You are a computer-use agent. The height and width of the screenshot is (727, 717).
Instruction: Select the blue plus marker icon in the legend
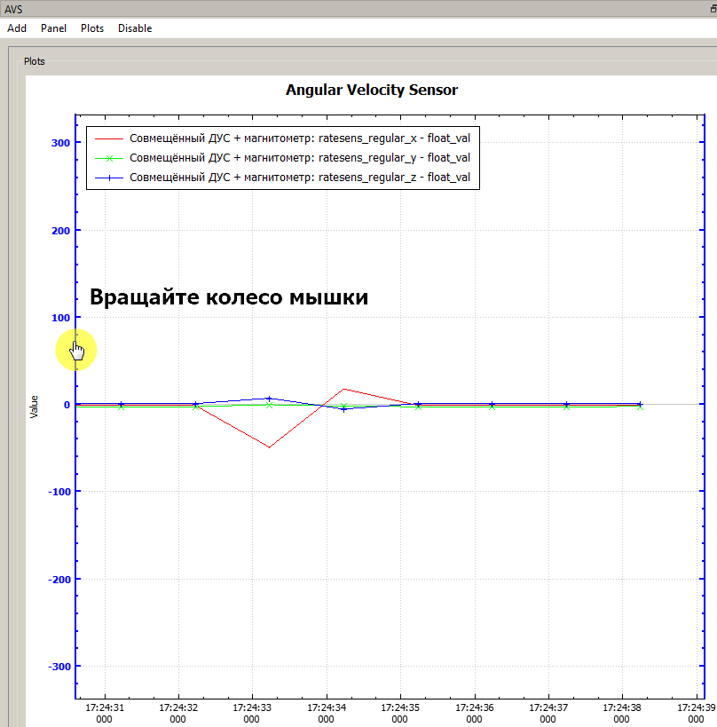point(109,176)
